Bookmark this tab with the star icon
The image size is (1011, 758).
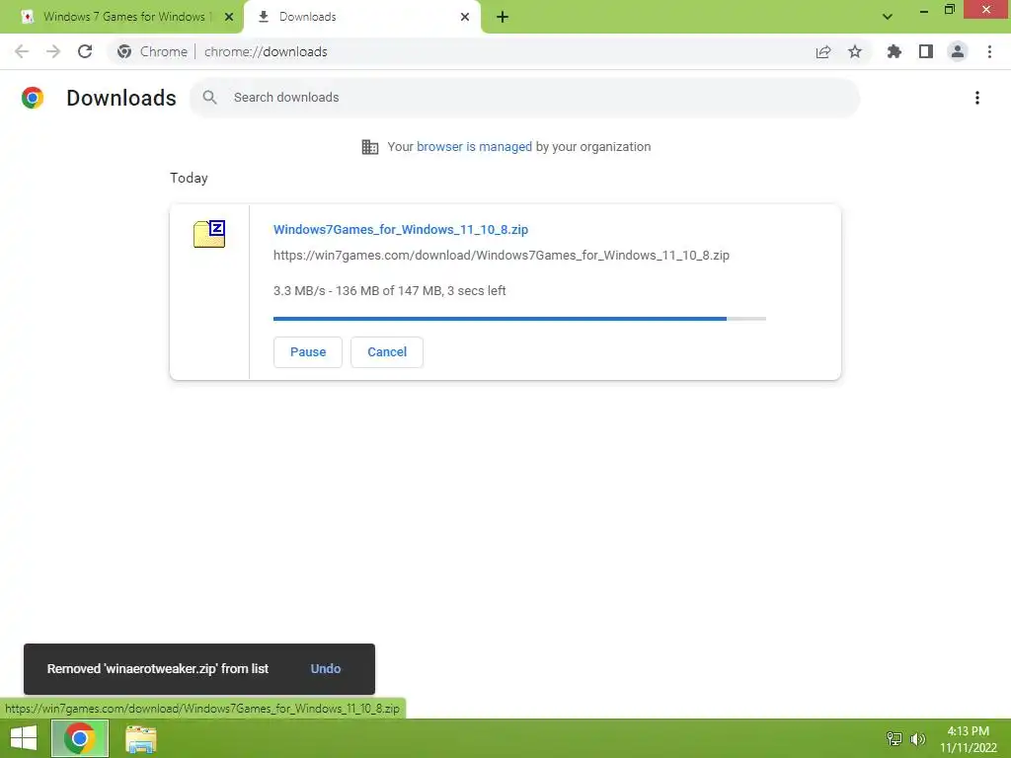coord(855,51)
